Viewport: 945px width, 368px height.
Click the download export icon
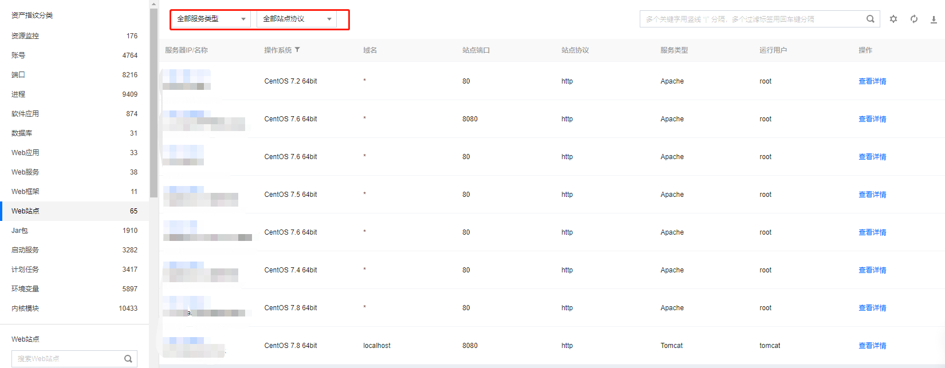point(934,19)
